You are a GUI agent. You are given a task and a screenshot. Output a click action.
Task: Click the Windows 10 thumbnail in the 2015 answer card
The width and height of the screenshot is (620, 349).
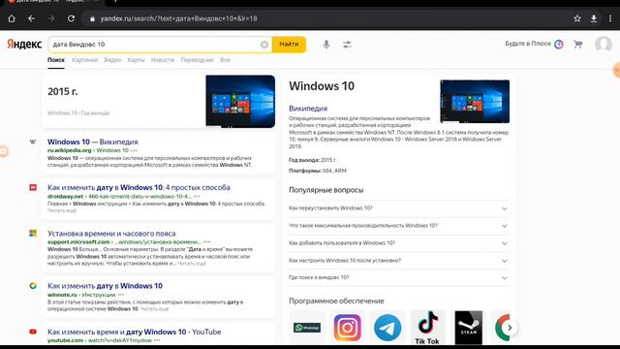click(x=240, y=101)
